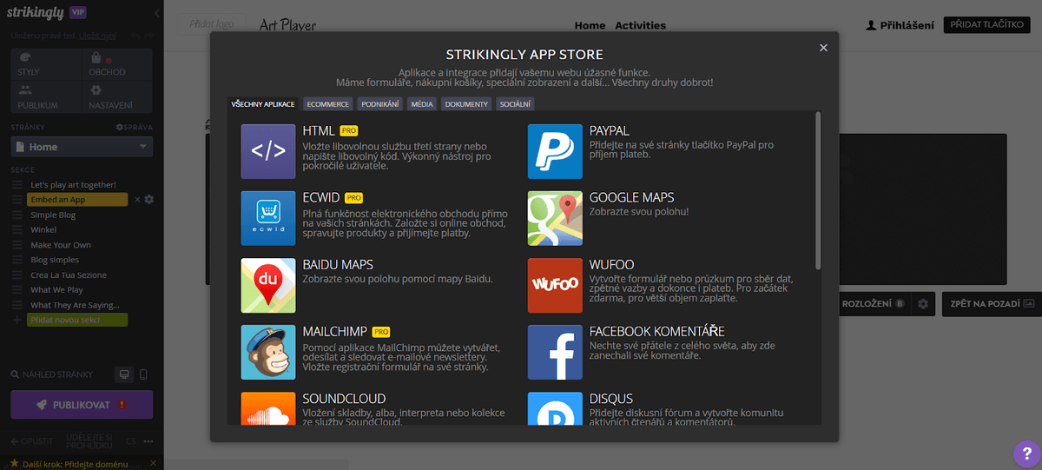Image resolution: width=1042 pixels, height=470 pixels.
Task: Select the Blog simples section
Action: pyautogui.click(x=55, y=260)
